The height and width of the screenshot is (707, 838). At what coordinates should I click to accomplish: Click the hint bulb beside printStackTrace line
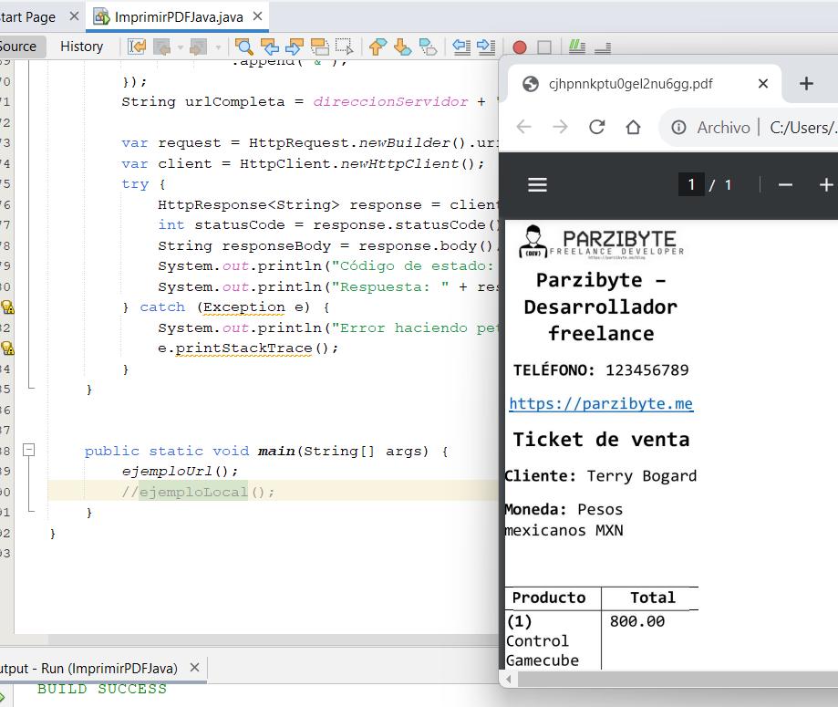pyautogui.click(x=7, y=348)
